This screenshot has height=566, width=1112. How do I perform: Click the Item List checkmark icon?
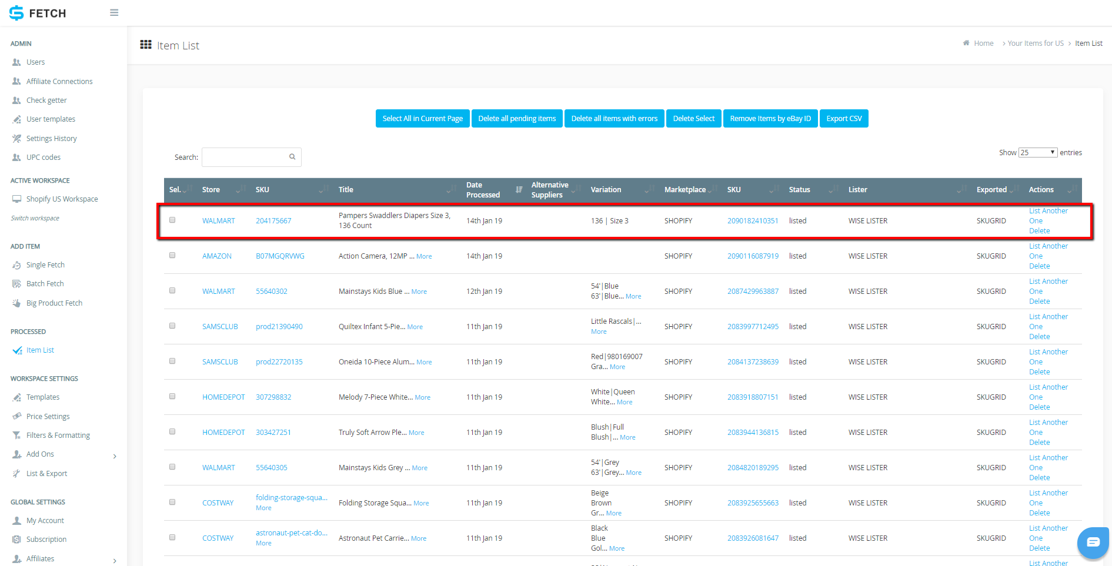coord(17,350)
